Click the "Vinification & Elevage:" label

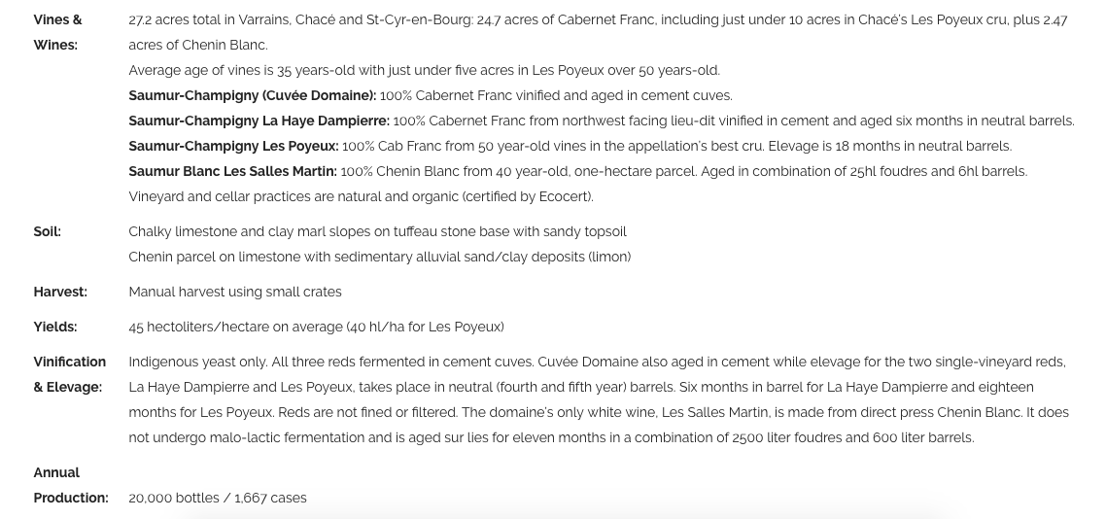pyautogui.click(x=69, y=374)
